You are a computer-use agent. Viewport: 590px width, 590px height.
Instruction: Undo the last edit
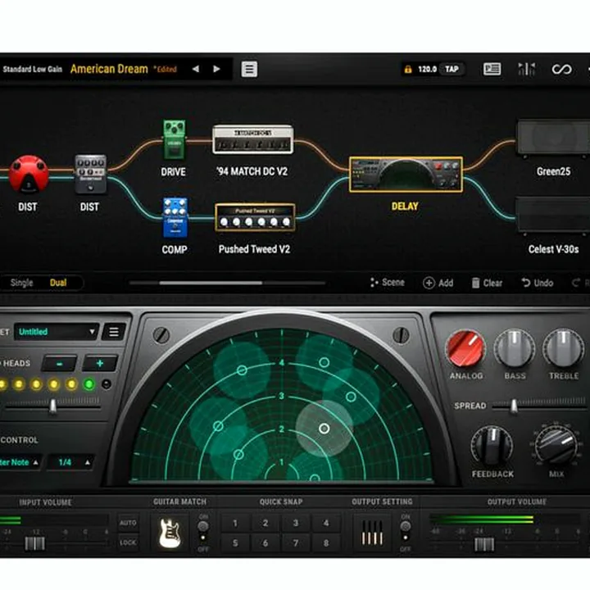click(538, 283)
